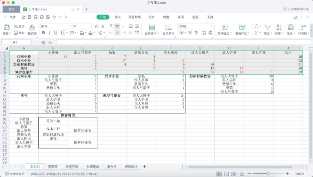The height and width of the screenshot is (177, 313).
Task: Click the select-all corner of the grid
Action: tap(7, 48)
